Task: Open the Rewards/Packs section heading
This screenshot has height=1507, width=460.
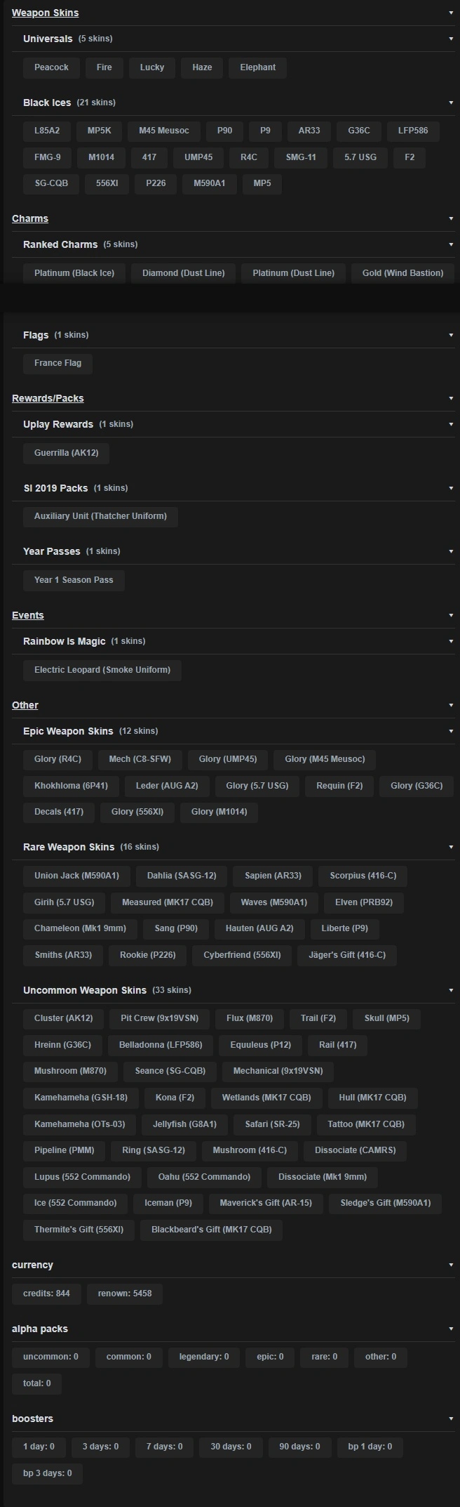Action: click(x=48, y=398)
